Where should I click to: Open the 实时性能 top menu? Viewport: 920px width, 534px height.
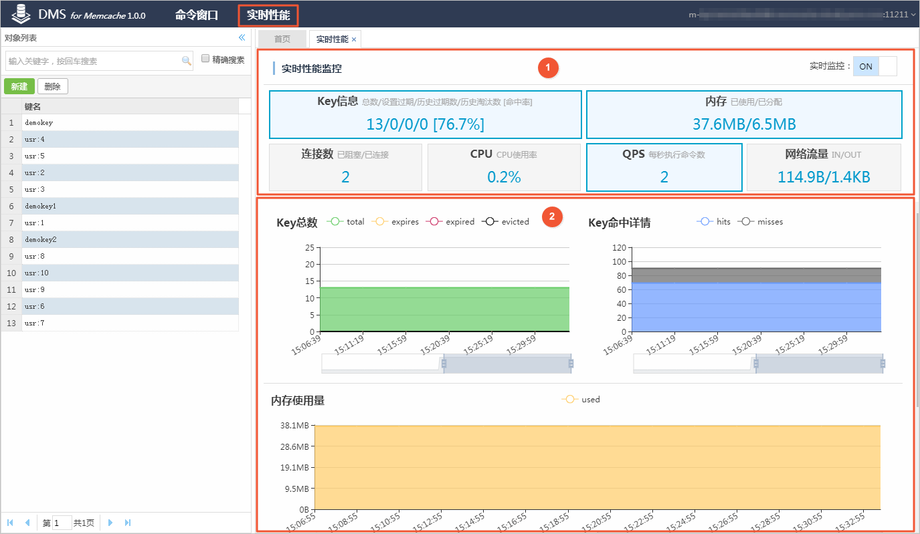pyautogui.click(x=268, y=15)
